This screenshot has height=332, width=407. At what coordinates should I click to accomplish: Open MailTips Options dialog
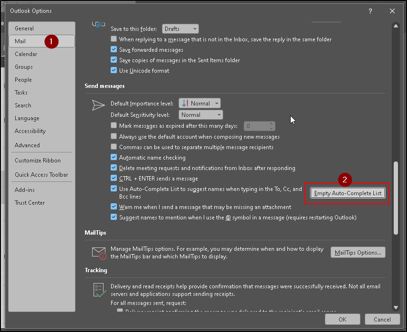(358, 252)
